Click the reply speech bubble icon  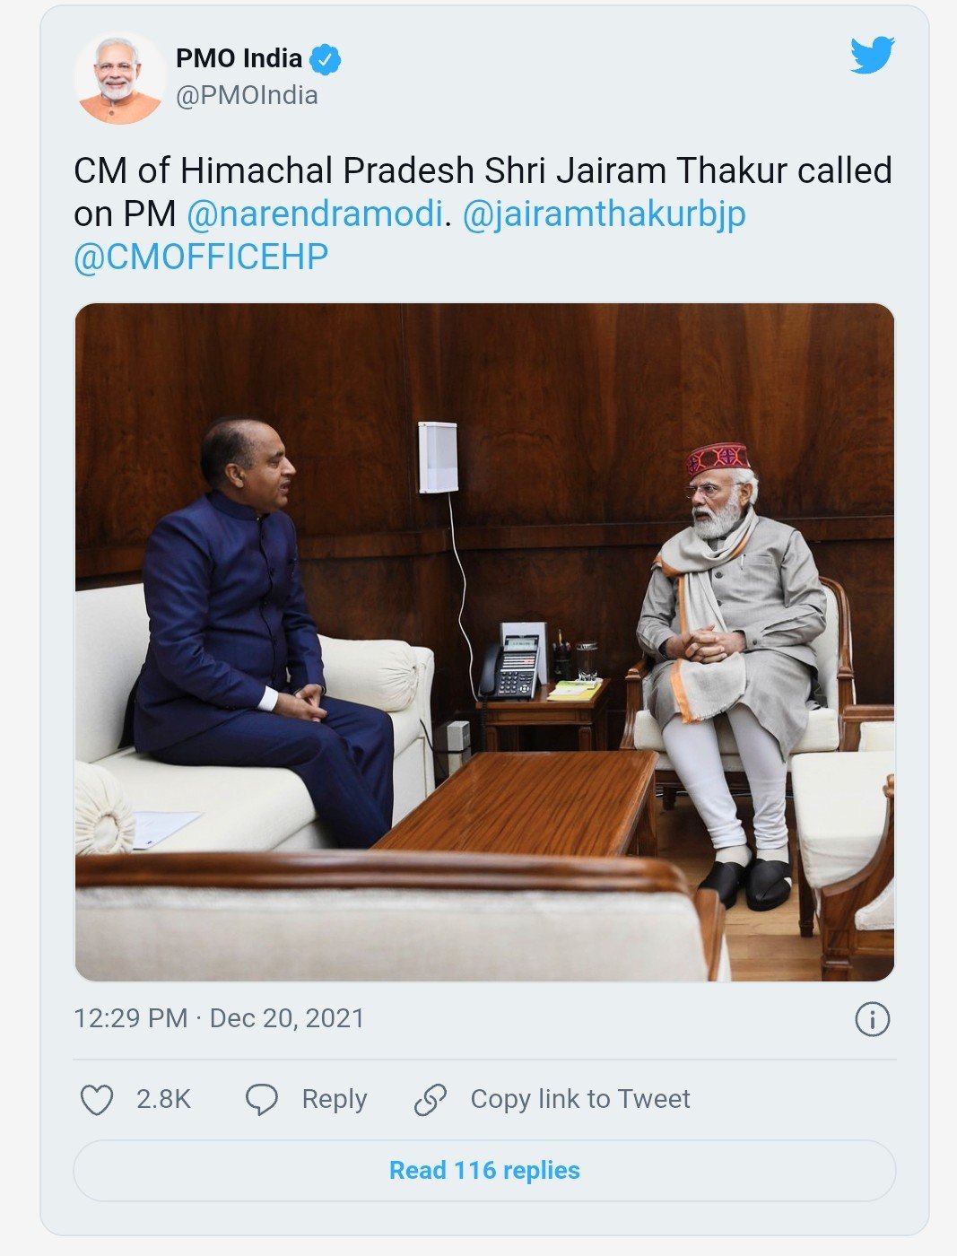[262, 1100]
